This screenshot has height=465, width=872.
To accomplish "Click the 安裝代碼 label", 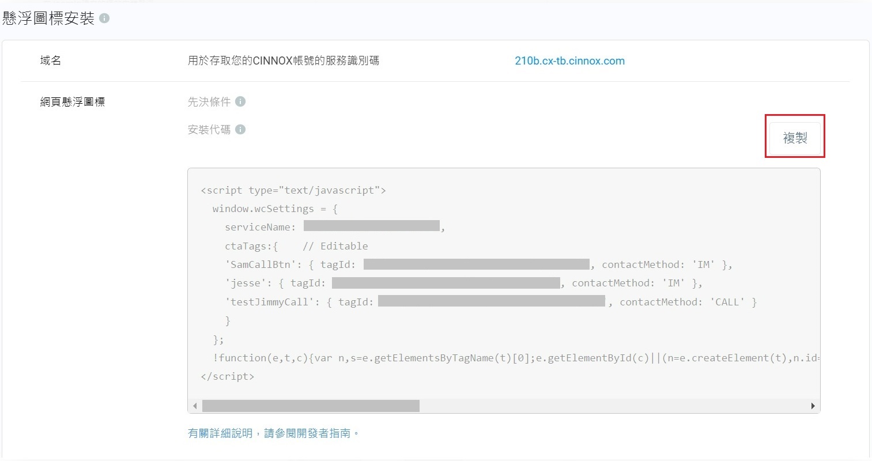I will click(x=209, y=130).
